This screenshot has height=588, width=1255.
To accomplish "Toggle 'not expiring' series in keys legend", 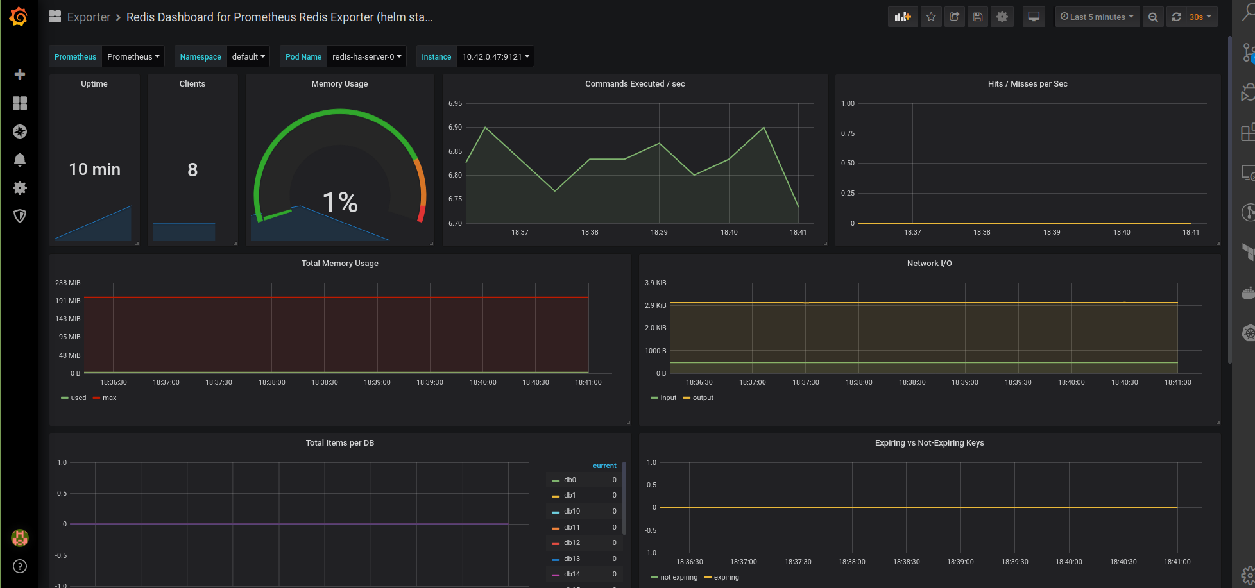I will click(x=674, y=578).
